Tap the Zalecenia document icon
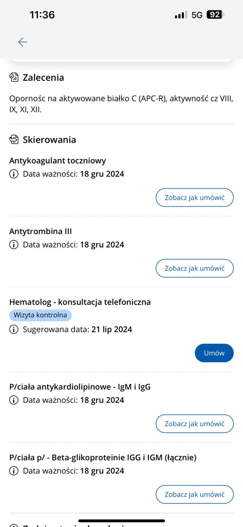Image resolution: width=243 pixels, height=527 pixels. pyautogui.click(x=14, y=78)
